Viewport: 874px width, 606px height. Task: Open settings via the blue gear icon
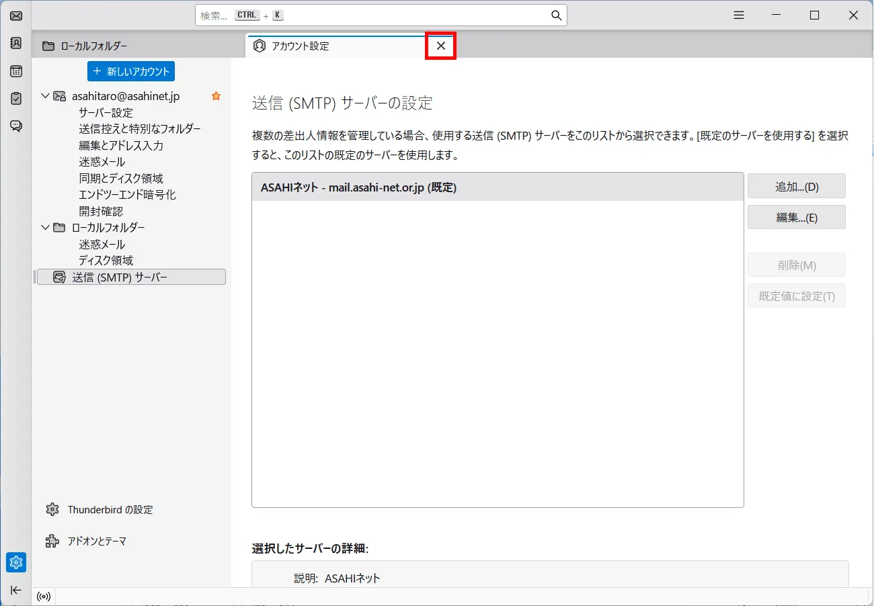click(15, 562)
